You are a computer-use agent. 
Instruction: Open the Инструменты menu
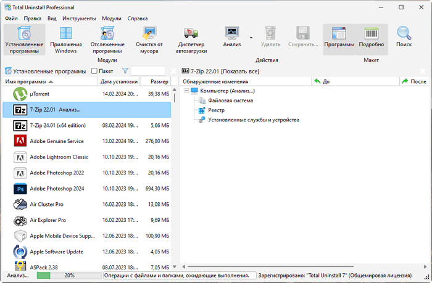coord(79,18)
